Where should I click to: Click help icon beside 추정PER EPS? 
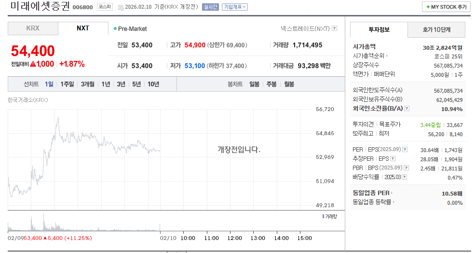(393, 158)
